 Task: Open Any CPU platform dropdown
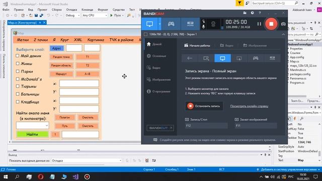coord(95,16)
